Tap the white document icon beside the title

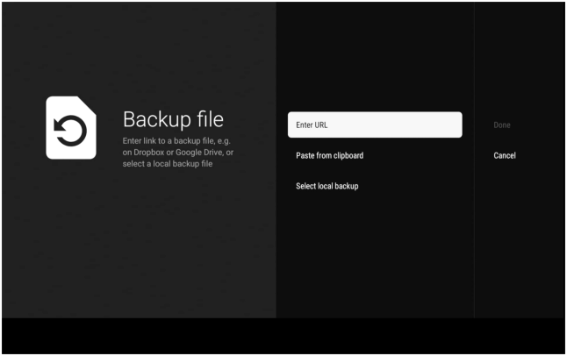[x=71, y=128]
